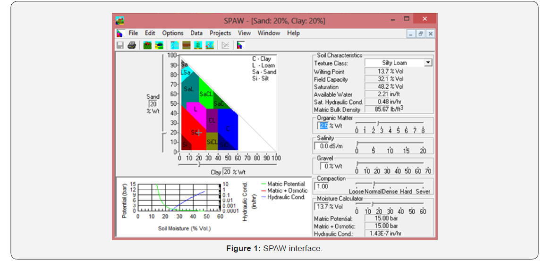The image size is (544, 261).
Task: Click the Save floppy disk toolbar icon
Action: pyautogui.click(x=120, y=45)
